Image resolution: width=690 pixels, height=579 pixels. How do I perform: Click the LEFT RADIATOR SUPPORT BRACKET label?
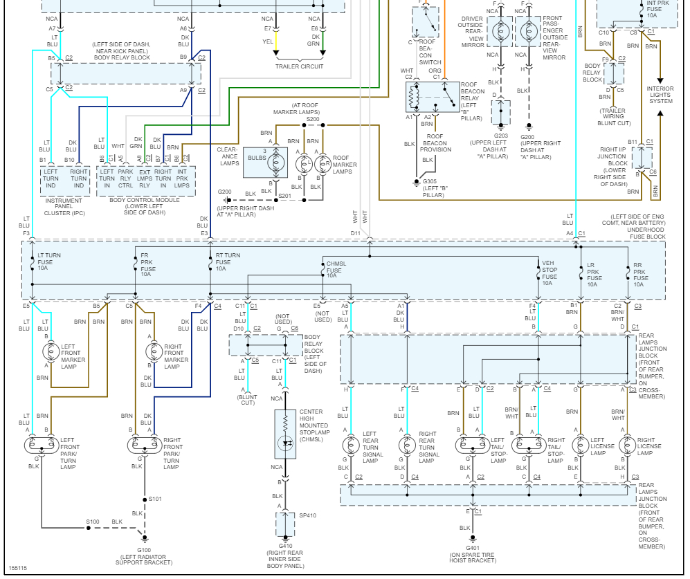(144, 560)
